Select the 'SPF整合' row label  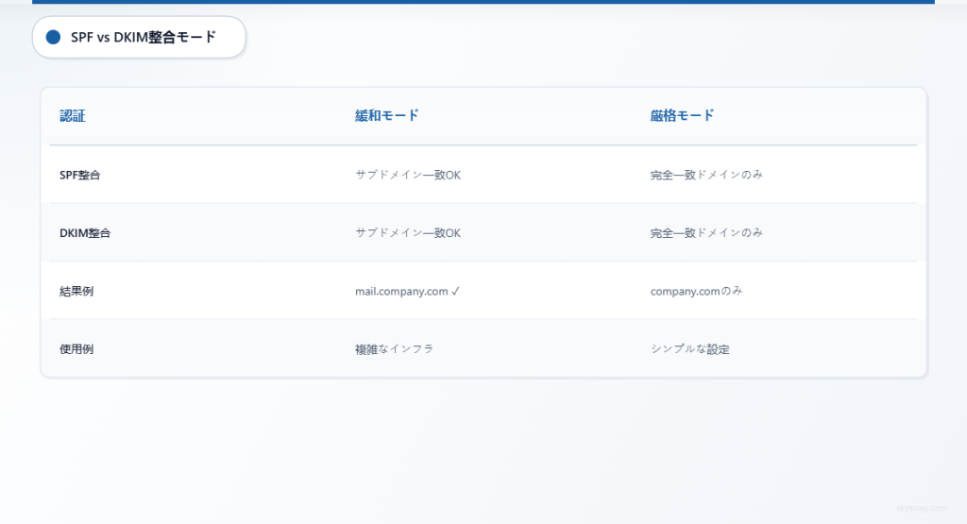[79, 175]
